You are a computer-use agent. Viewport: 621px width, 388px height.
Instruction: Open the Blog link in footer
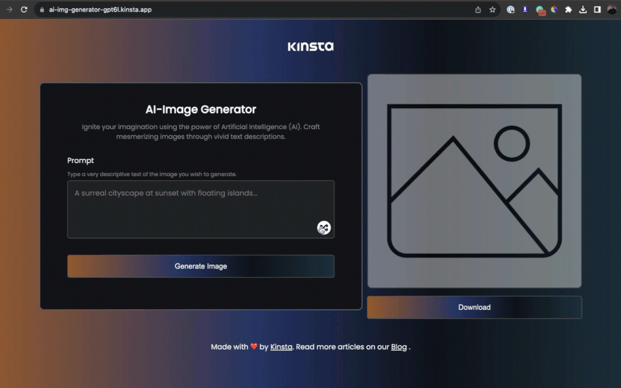tap(398, 347)
